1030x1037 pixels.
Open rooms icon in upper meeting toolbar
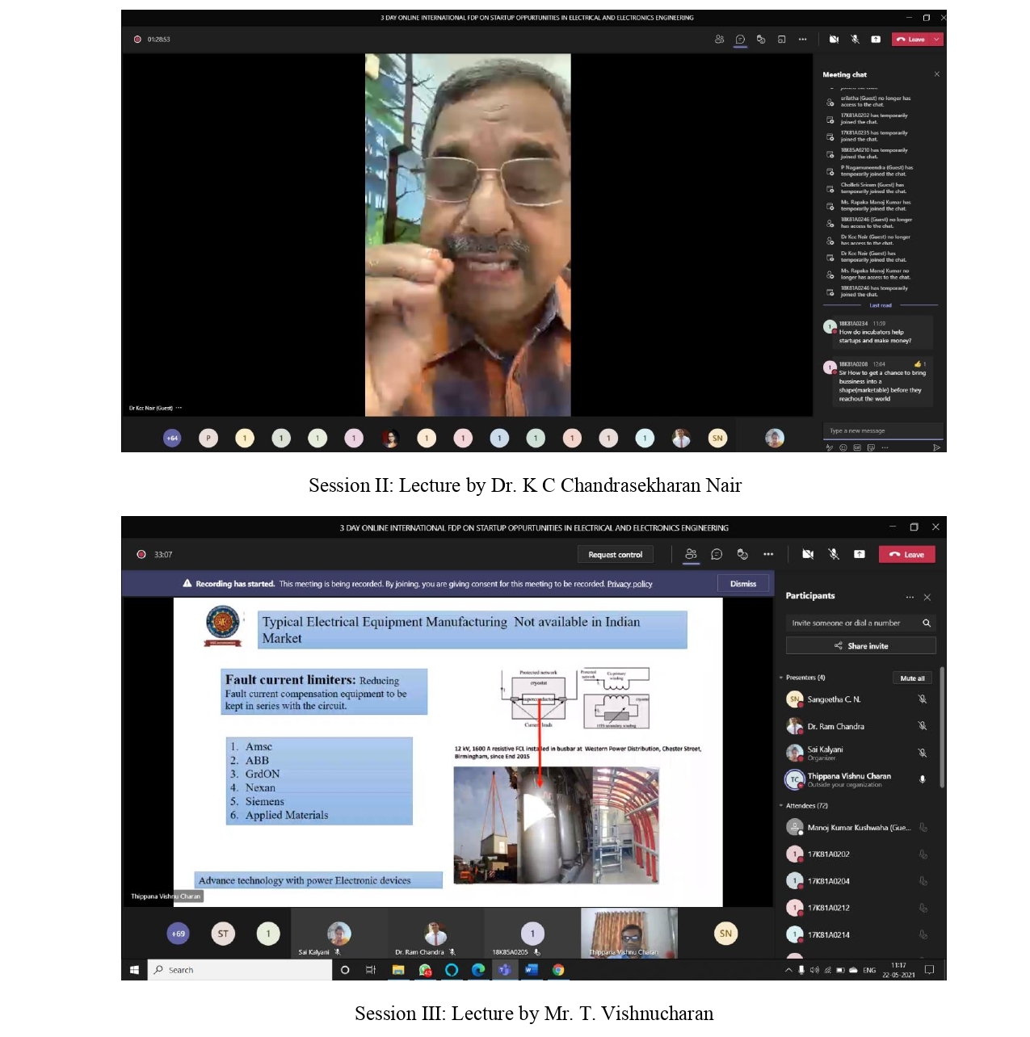pos(781,39)
